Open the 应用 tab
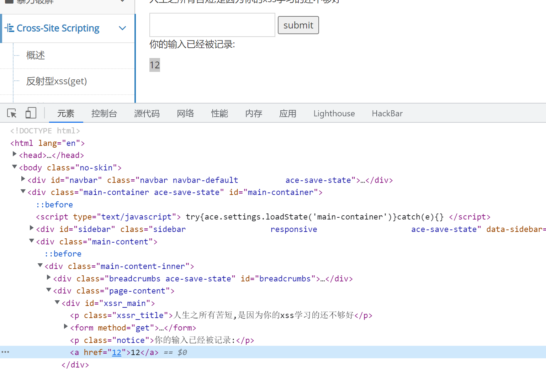546x370 pixels. pyautogui.click(x=288, y=113)
